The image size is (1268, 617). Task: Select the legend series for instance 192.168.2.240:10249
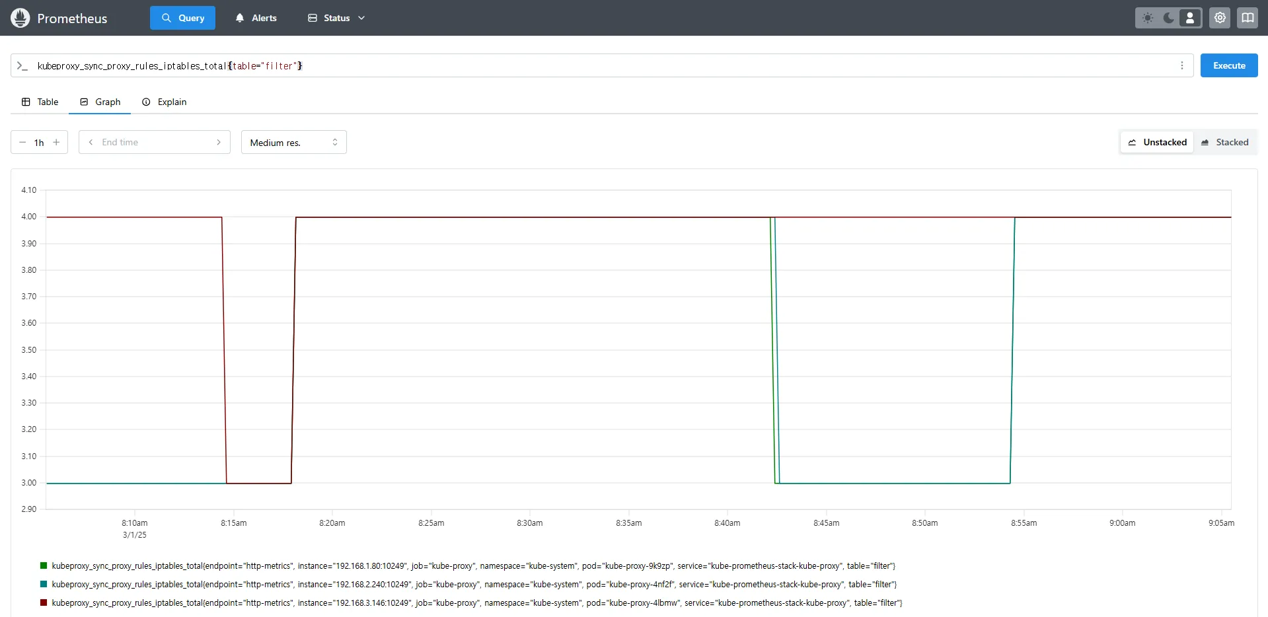tap(474, 585)
